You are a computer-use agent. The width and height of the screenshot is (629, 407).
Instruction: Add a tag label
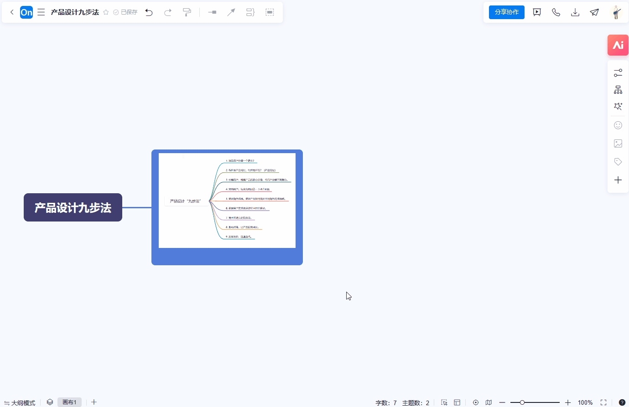(618, 162)
